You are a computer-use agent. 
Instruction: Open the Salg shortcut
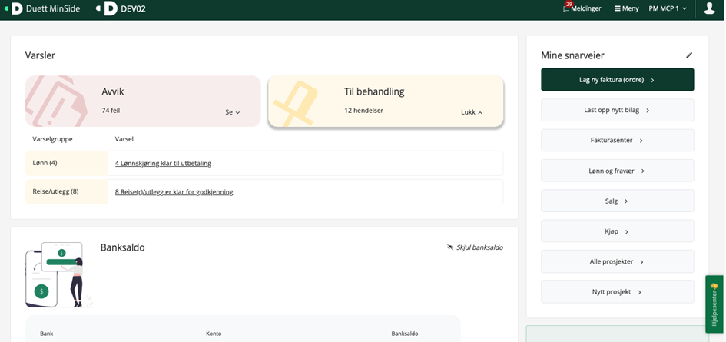coord(617,201)
